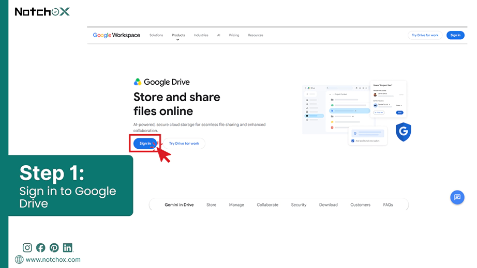The height and width of the screenshot is (268, 477).
Task: Click the Google Workspace logo
Action: click(x=116, y=35)
